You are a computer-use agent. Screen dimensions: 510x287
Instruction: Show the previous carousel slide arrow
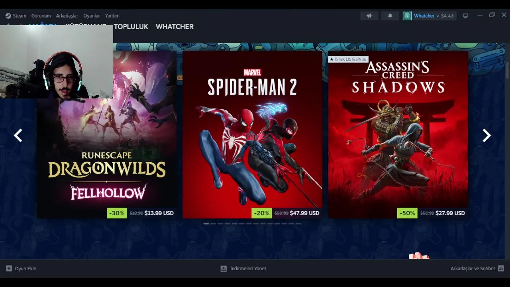18,136
